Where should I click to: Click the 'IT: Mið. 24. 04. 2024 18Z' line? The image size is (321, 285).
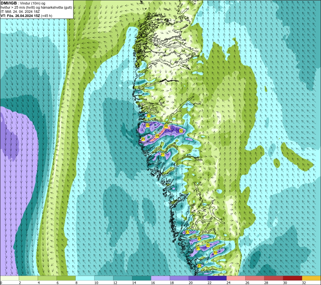click(x=20, y=12)
